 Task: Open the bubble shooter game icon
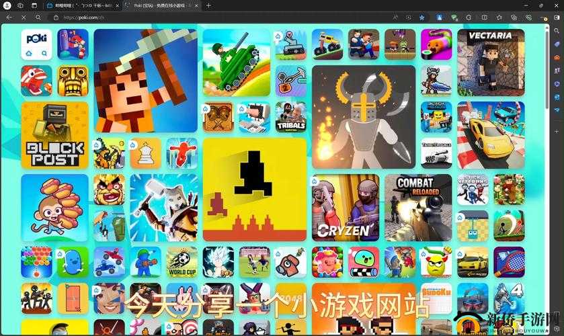coord(36,262)
